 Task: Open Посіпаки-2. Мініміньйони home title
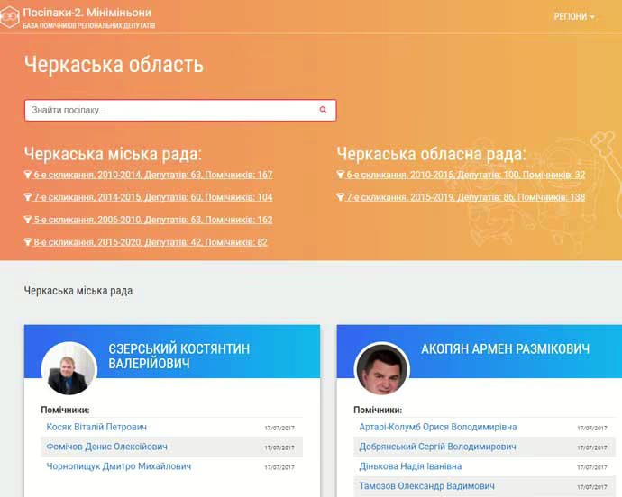click(87, 13)
